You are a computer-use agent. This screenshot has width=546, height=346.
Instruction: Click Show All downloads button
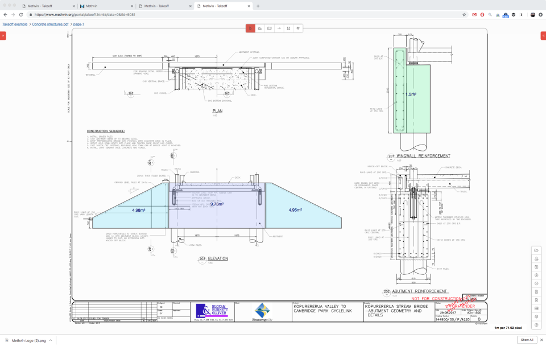(x=527, y=340)
